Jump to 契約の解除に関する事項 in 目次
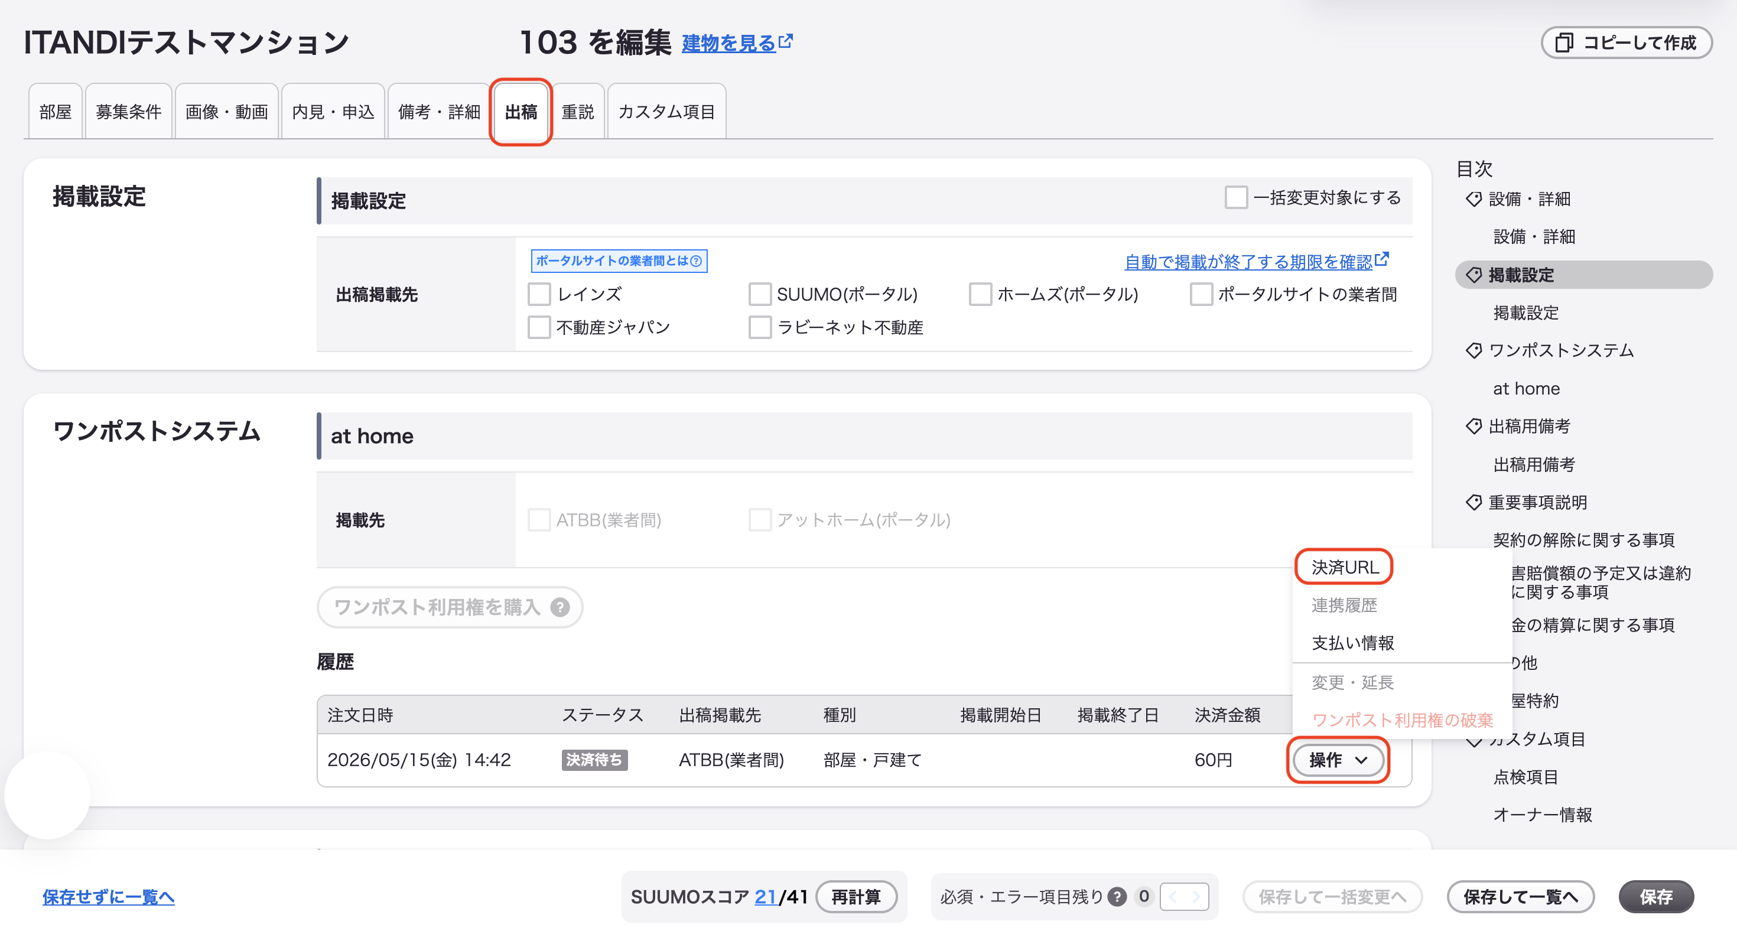The width and height of the screenshot is (1737, 944). point(1583,540)
